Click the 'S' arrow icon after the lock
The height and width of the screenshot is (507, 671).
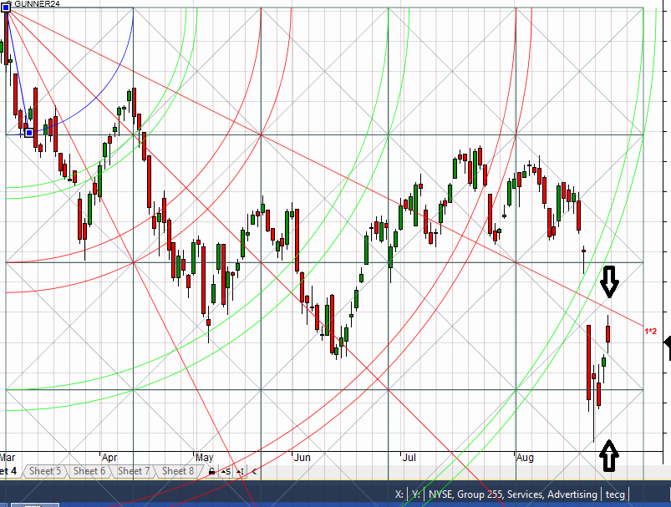point(226,472)
